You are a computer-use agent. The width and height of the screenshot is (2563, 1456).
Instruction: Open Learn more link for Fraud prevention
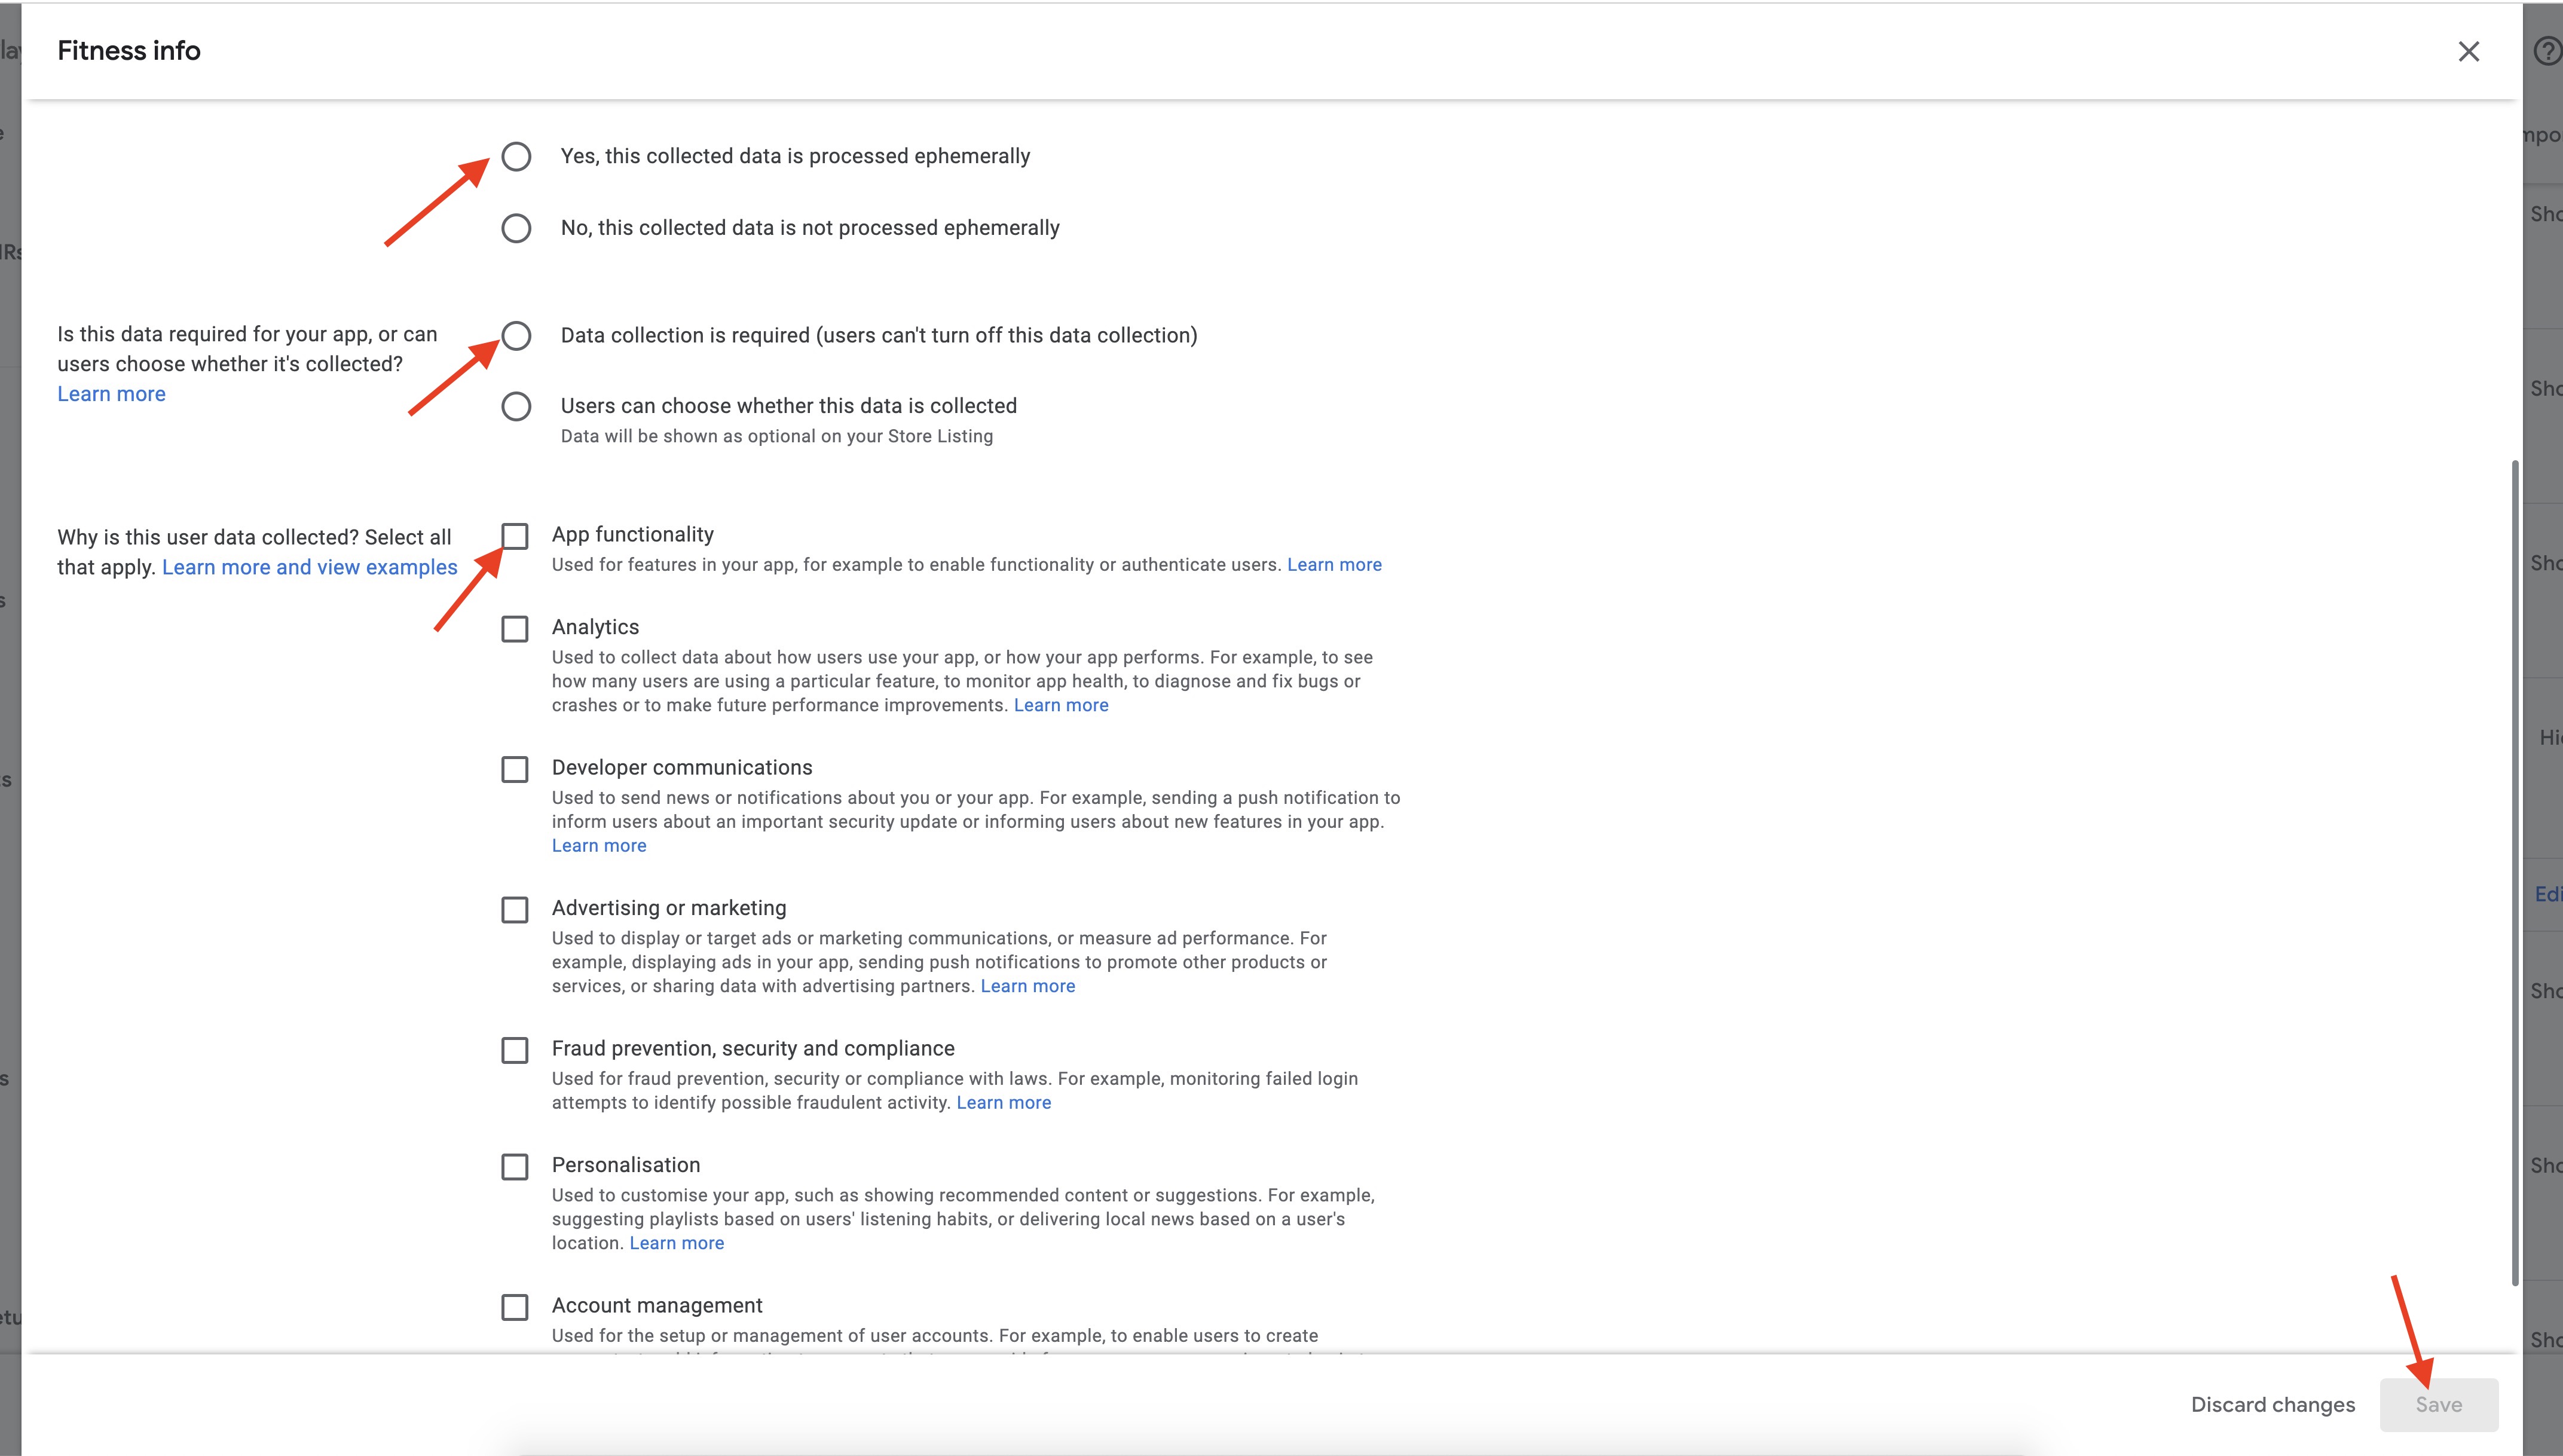(x=1004, y=1103)
